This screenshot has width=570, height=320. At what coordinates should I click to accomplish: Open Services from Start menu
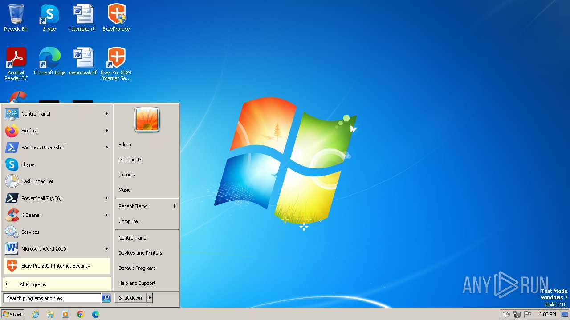pyautogui.click(x=57, y=232)
